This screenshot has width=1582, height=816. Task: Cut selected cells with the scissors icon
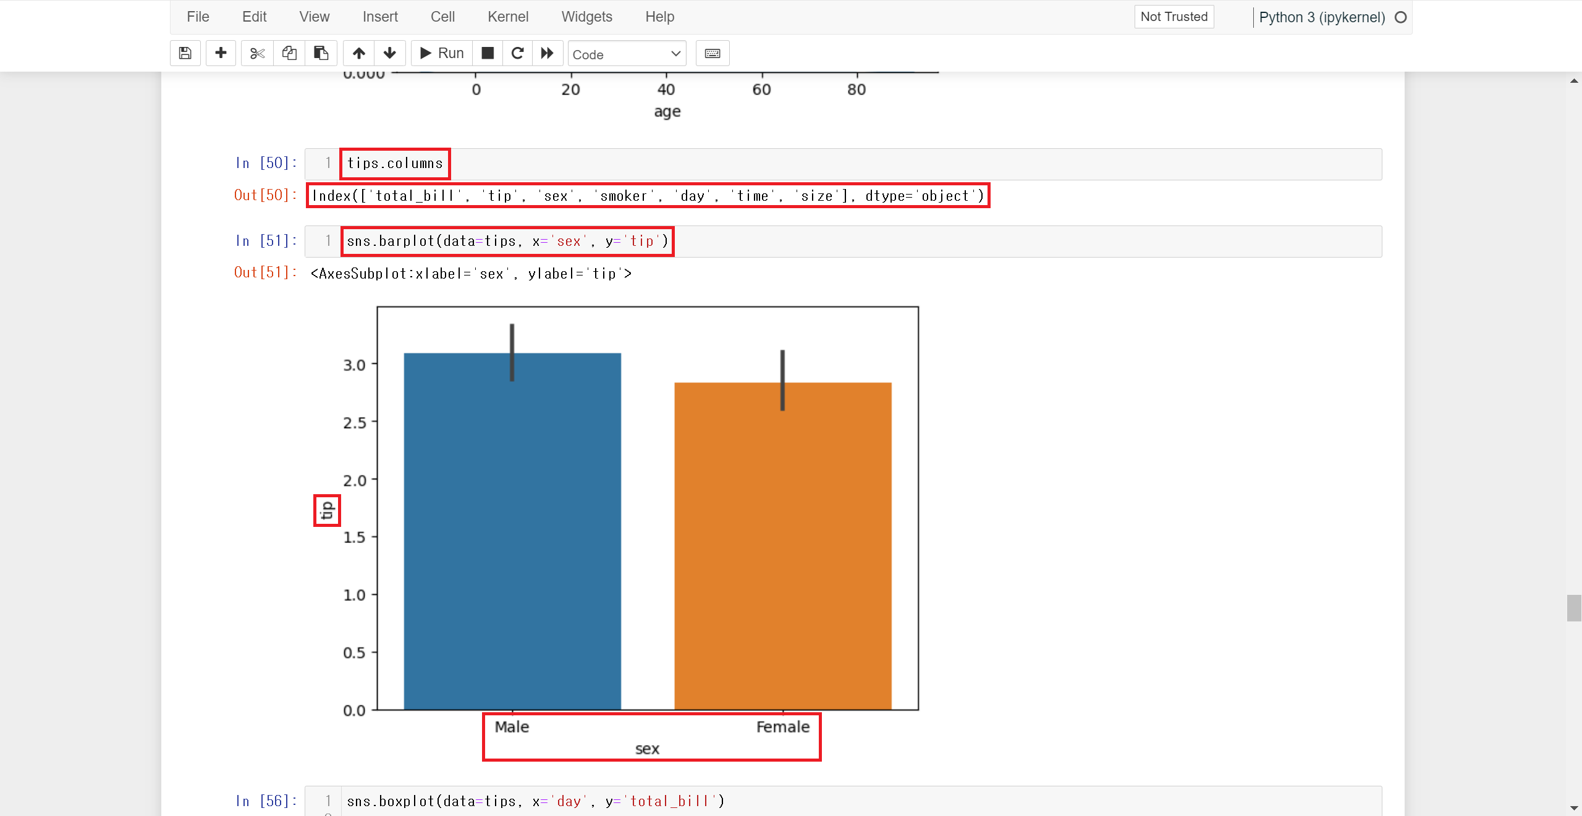click(257, 53)
